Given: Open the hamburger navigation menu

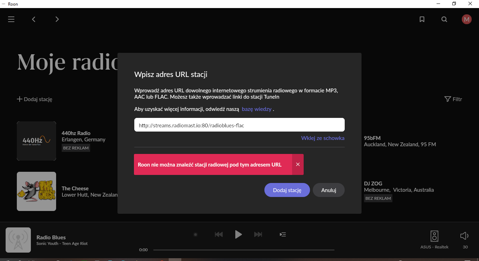Looking at the screenshot, I should (x=11, y=19).
